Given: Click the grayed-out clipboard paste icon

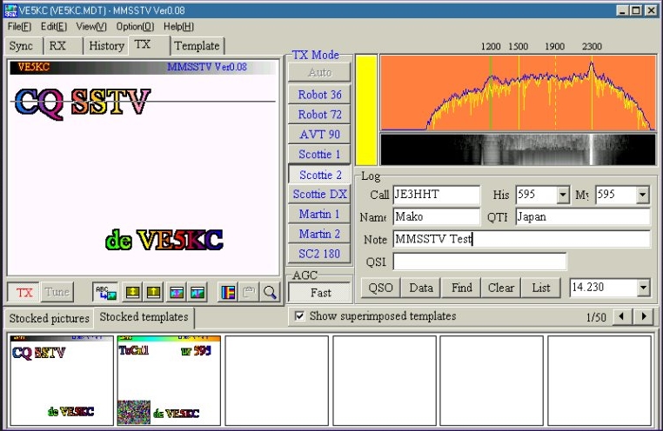Looking at the screenshot, I should point(250,292).
